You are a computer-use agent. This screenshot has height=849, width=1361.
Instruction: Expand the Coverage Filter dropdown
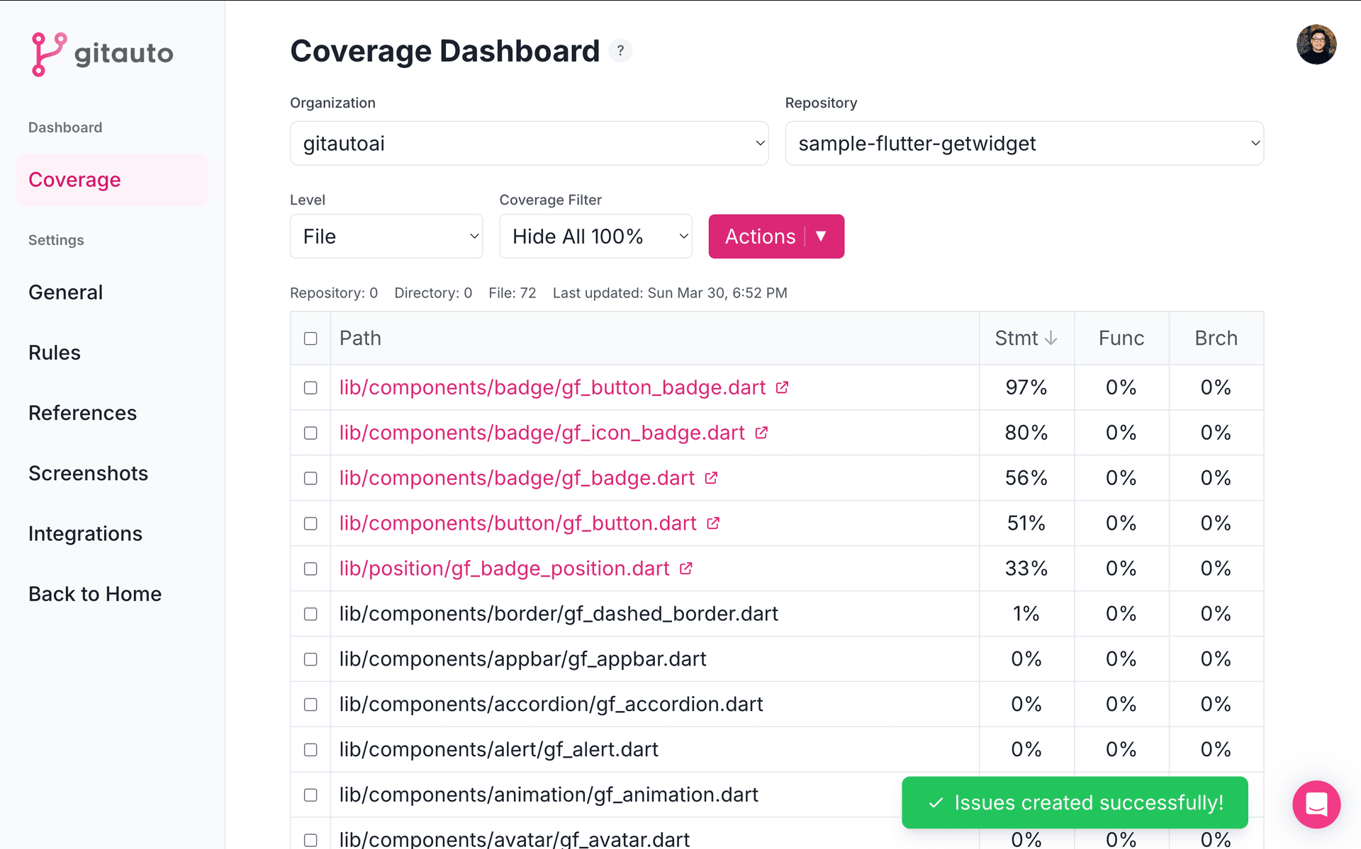pos(595,237)
